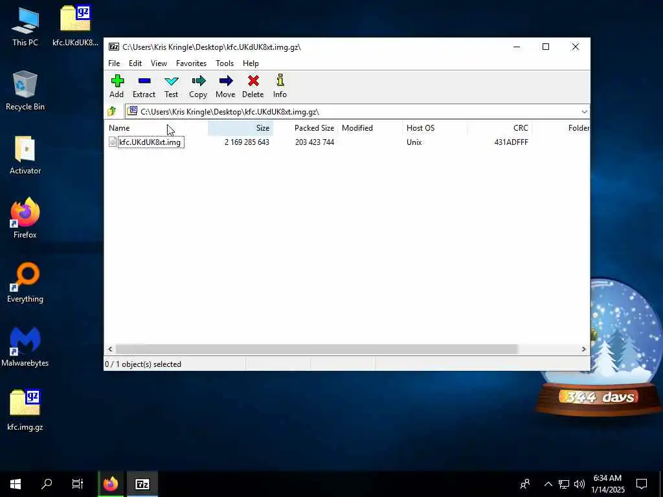This screenshot has width=663, height=497.
Task: Open the Windows Start menu
Action: [x=16, y=484]
